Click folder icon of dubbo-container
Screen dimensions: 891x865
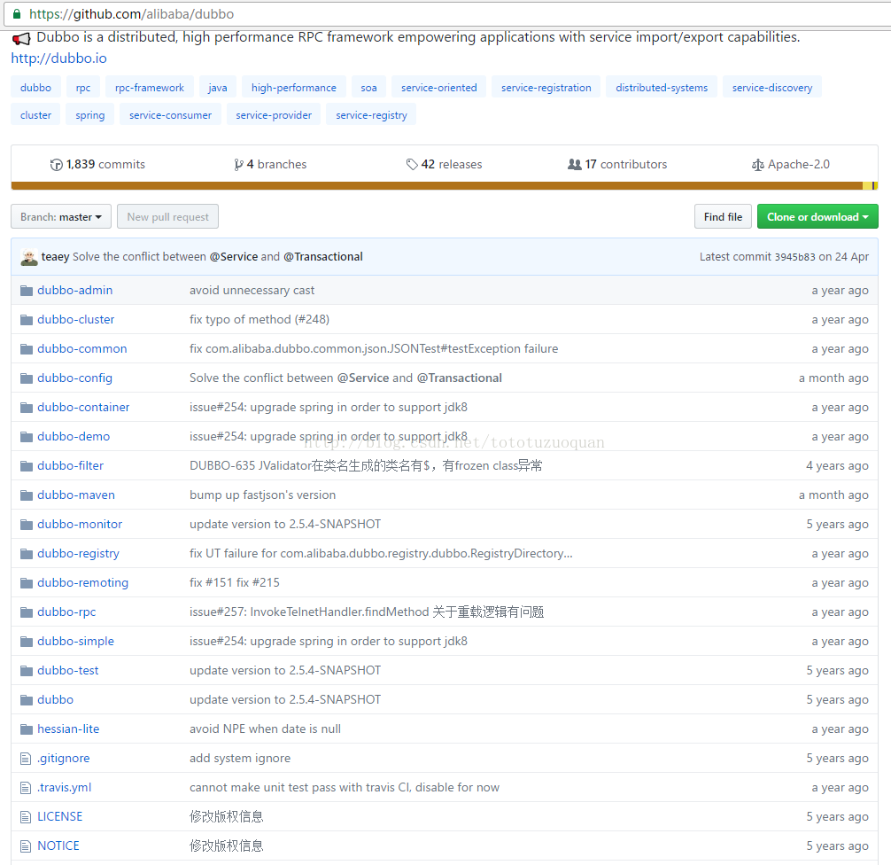(x=27, y=408)
